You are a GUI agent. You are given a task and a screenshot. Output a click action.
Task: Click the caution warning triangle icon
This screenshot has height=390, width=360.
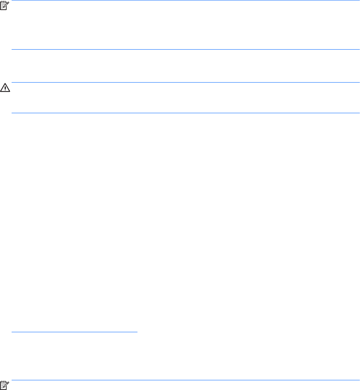click(x=5, y=88)
